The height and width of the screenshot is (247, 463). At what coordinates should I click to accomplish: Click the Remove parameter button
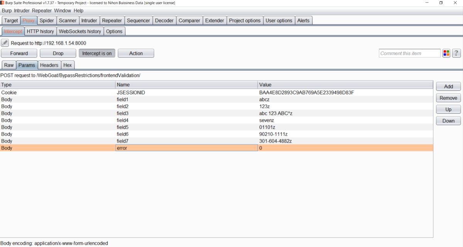448,98
